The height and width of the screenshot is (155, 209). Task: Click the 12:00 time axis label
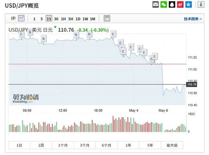63,111
